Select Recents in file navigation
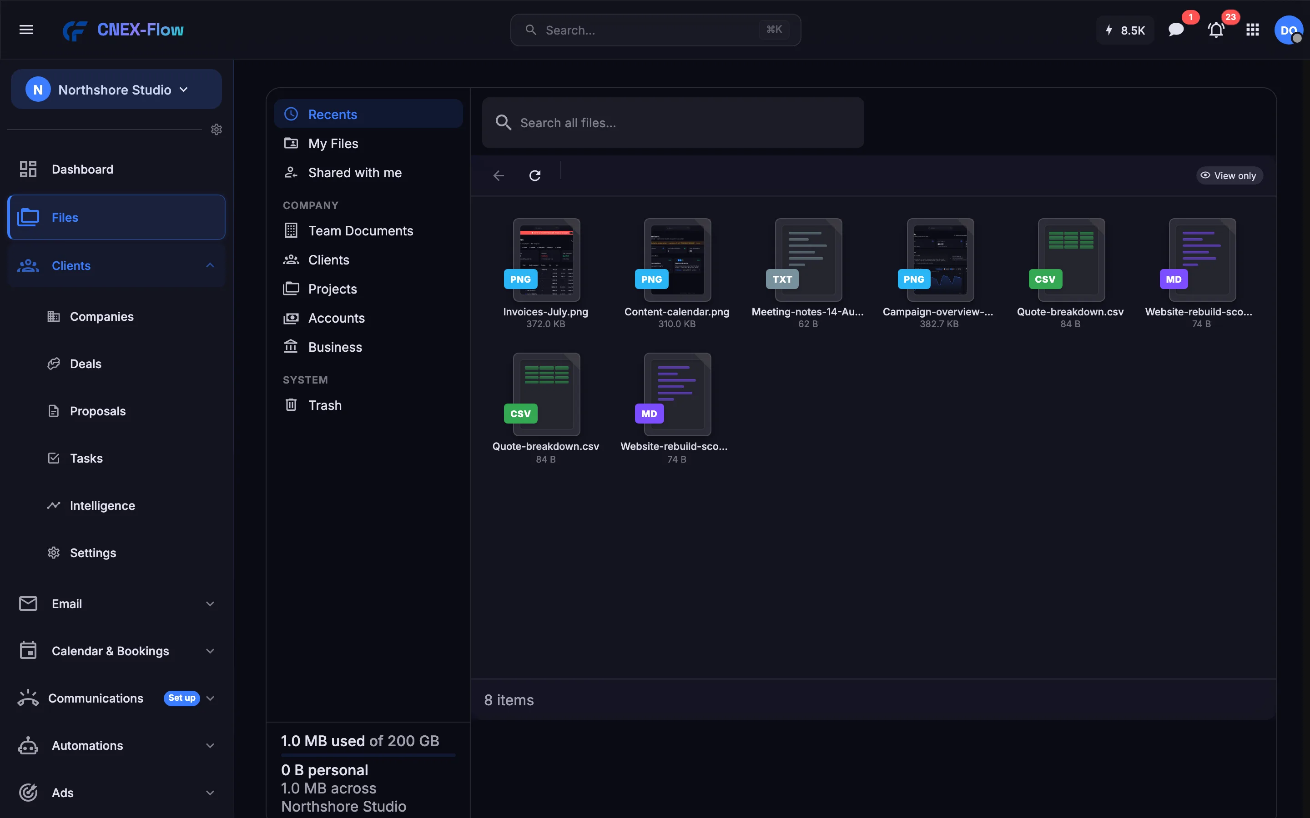Screen dimensions: 1310x818 pyautogui.click(x=368, y=114)
